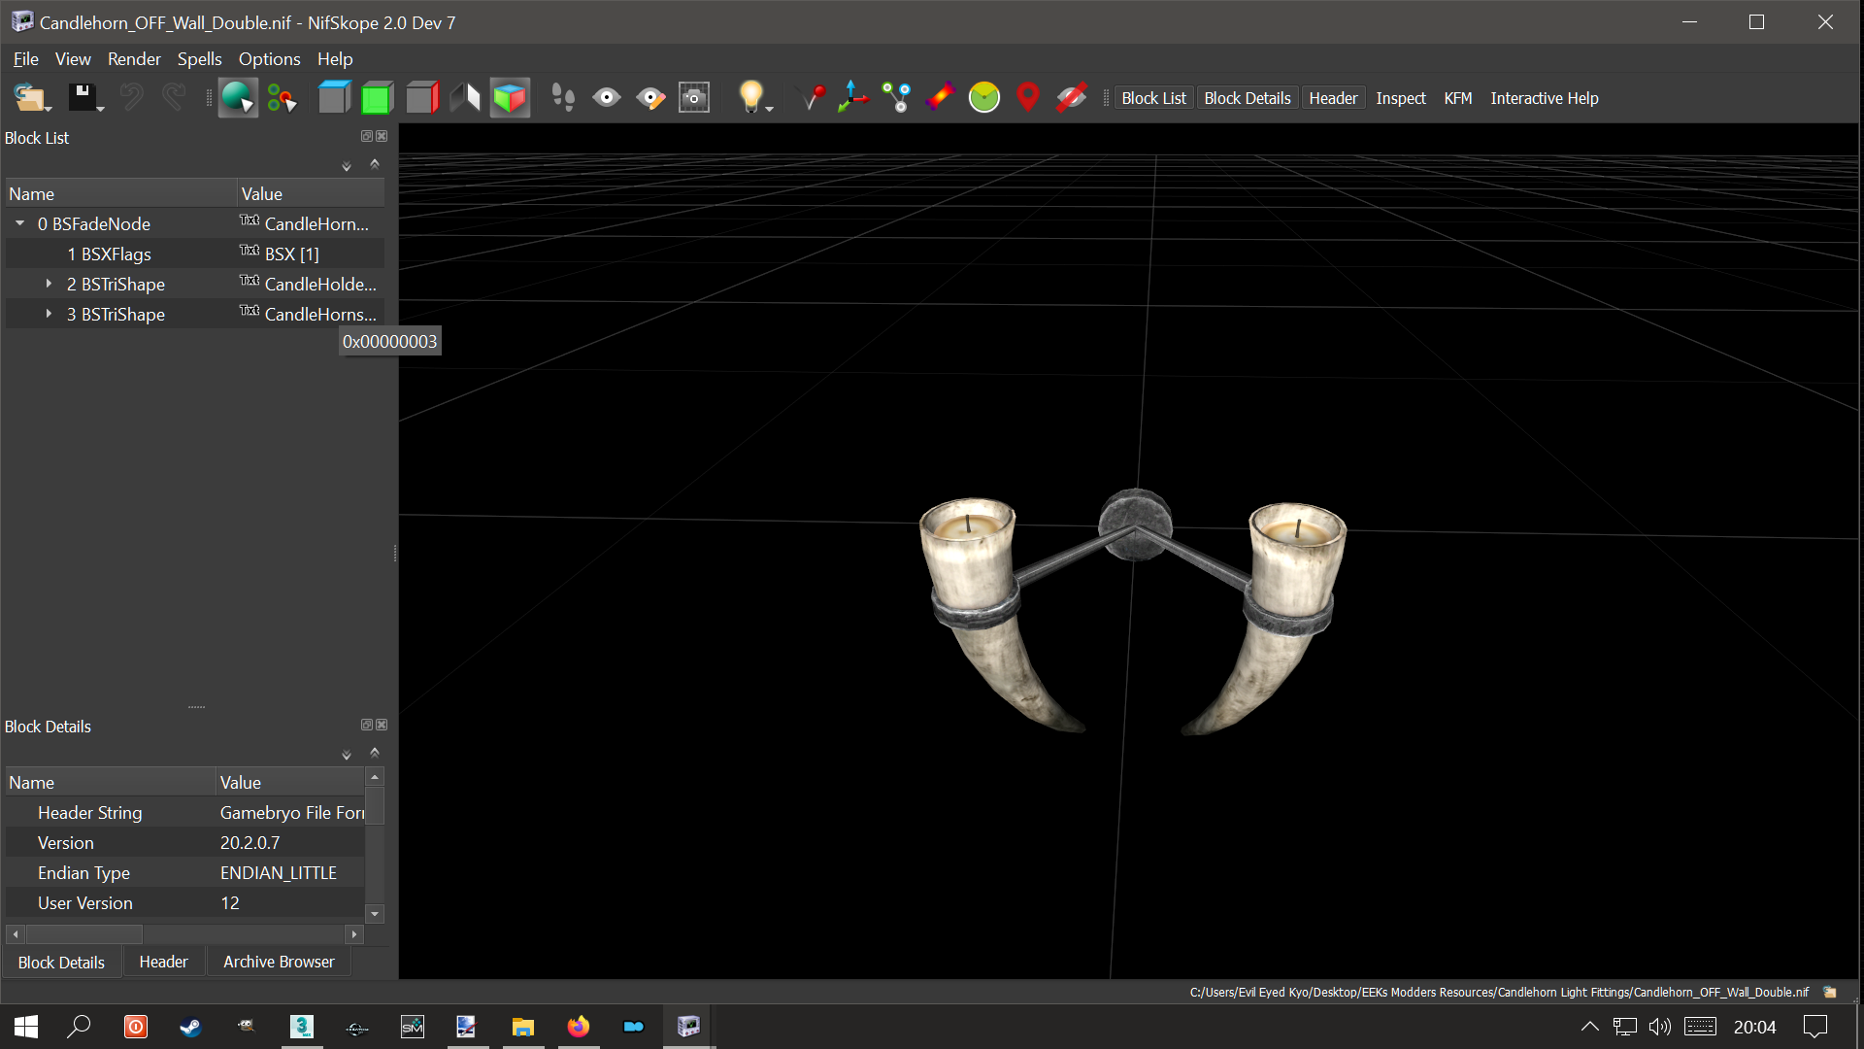
Task: Expand the 3 BSTriShape node
Action: coord(49,314)
